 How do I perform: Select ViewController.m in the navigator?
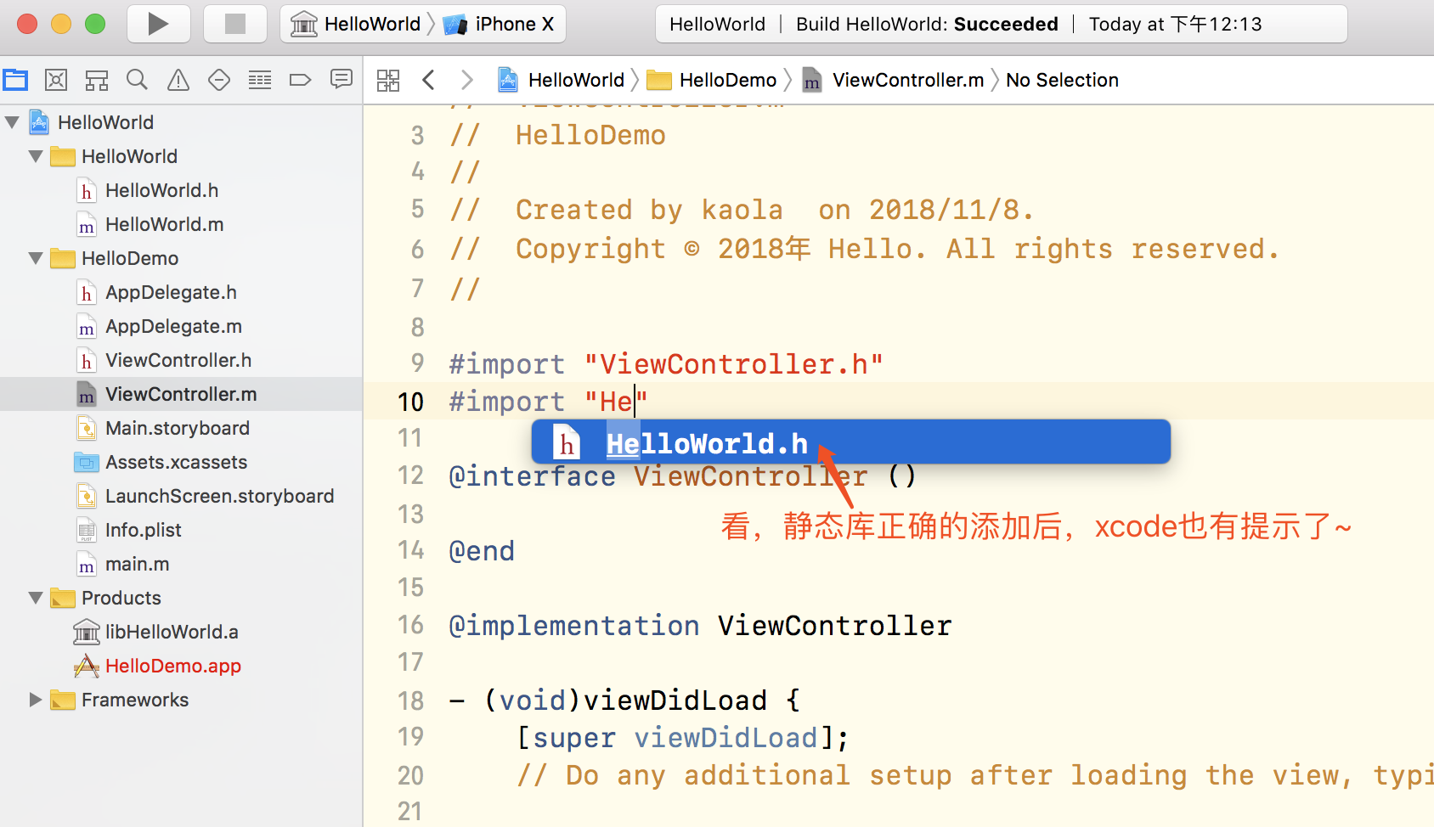point(181,394)
